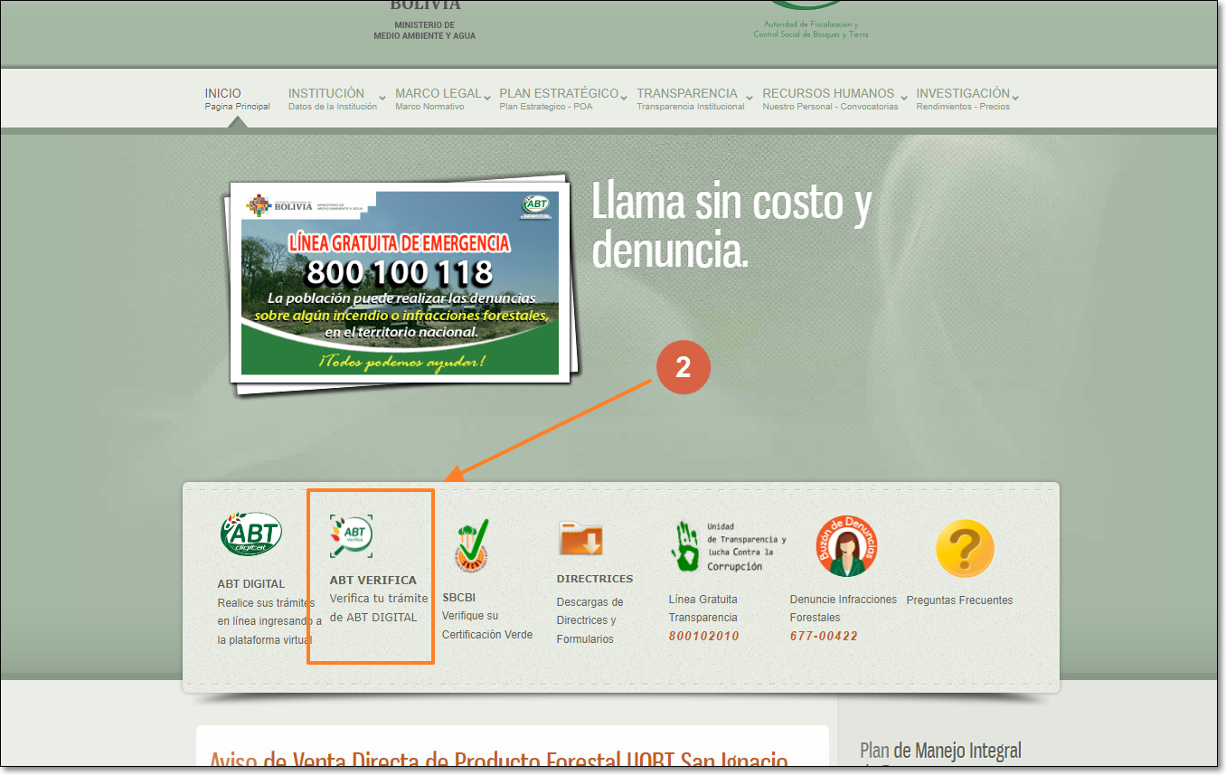Click the yellow question mark icon

(964, 548)
